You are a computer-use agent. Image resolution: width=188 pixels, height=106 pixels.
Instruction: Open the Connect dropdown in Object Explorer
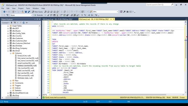click(x=6, y=23)
